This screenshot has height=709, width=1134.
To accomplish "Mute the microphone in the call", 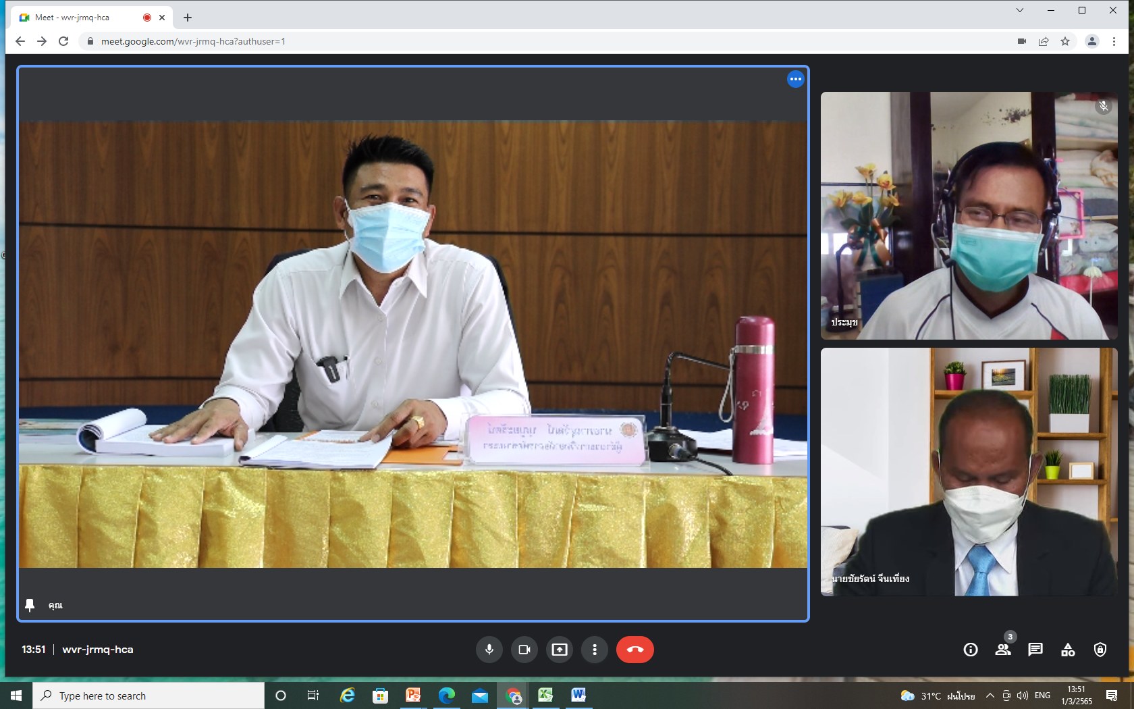I will pos(489,650).
